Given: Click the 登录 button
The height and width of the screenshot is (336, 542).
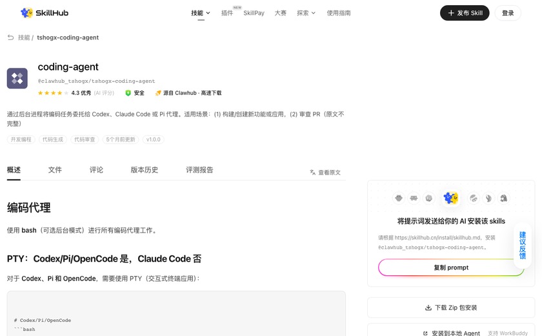Looking at the screenshot, I should coord(508,13).
